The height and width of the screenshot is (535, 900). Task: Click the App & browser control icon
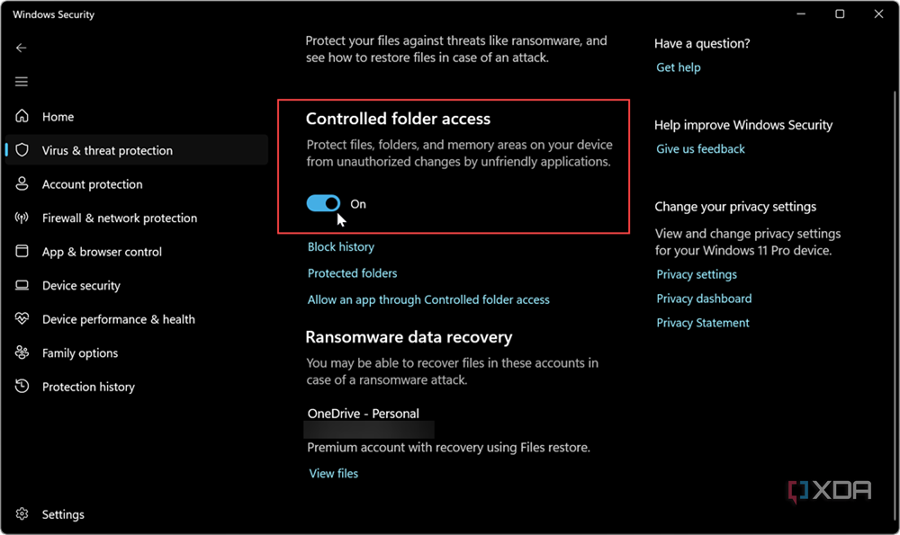click(x=22, y=252)
